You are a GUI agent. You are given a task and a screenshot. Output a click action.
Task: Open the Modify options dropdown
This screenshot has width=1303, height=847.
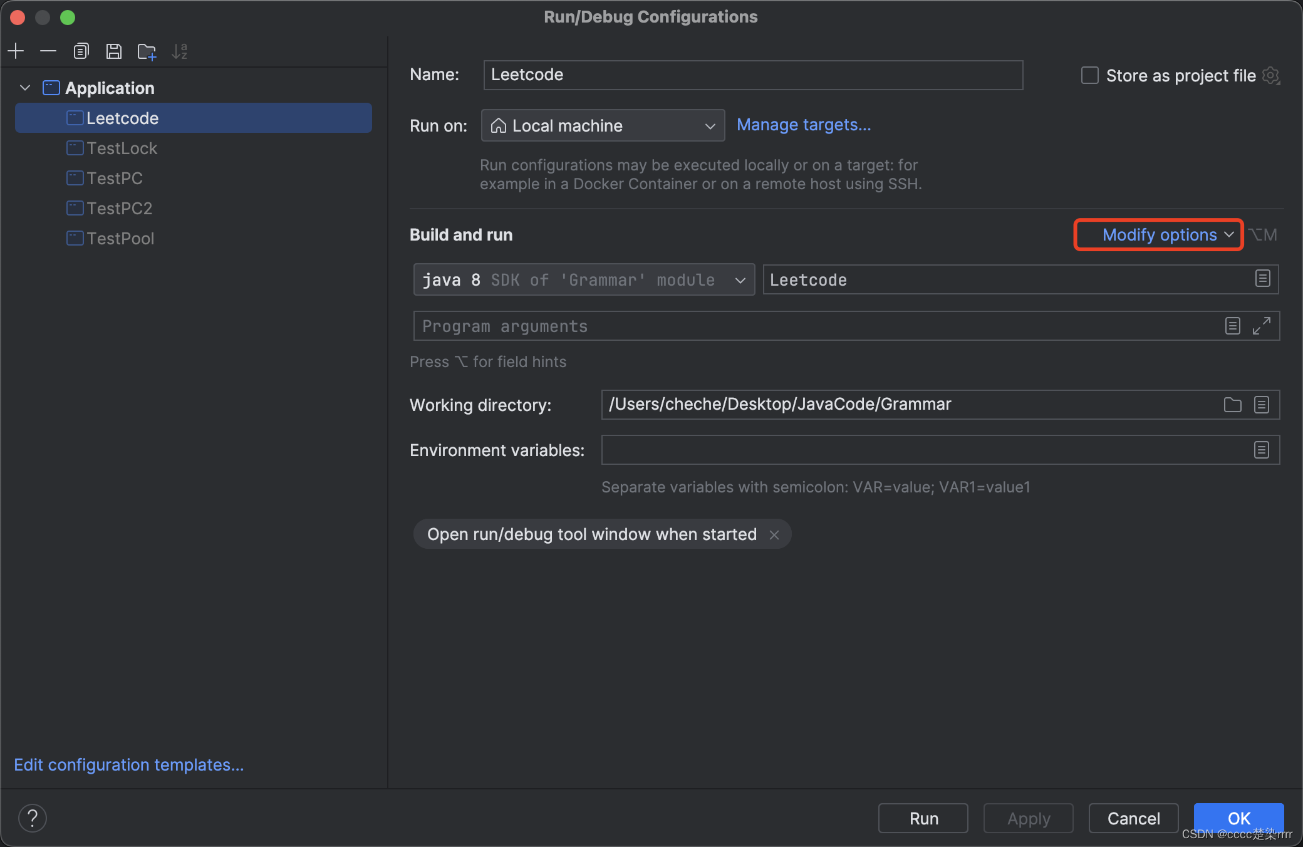click(1159, 235)
